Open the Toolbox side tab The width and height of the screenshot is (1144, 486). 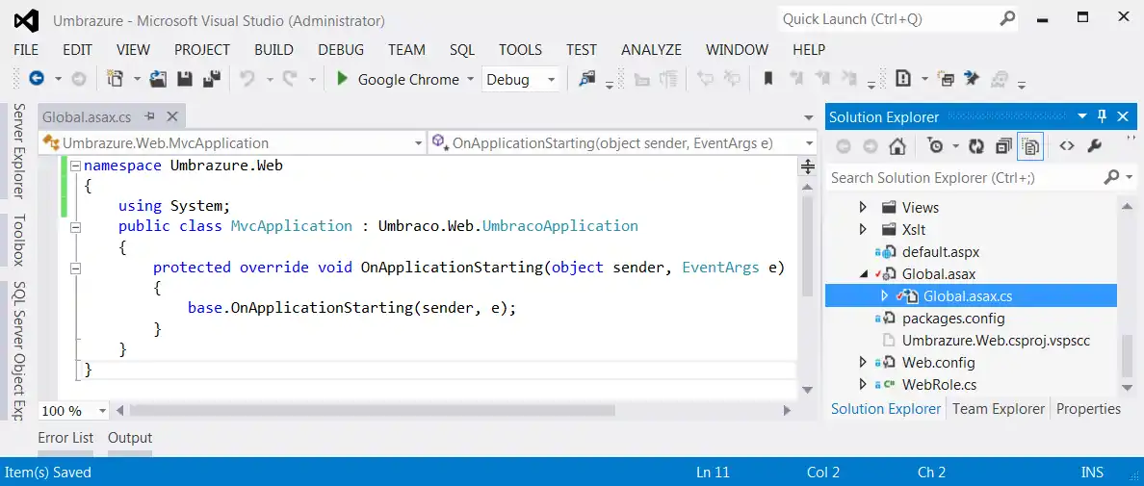(19, 240)
